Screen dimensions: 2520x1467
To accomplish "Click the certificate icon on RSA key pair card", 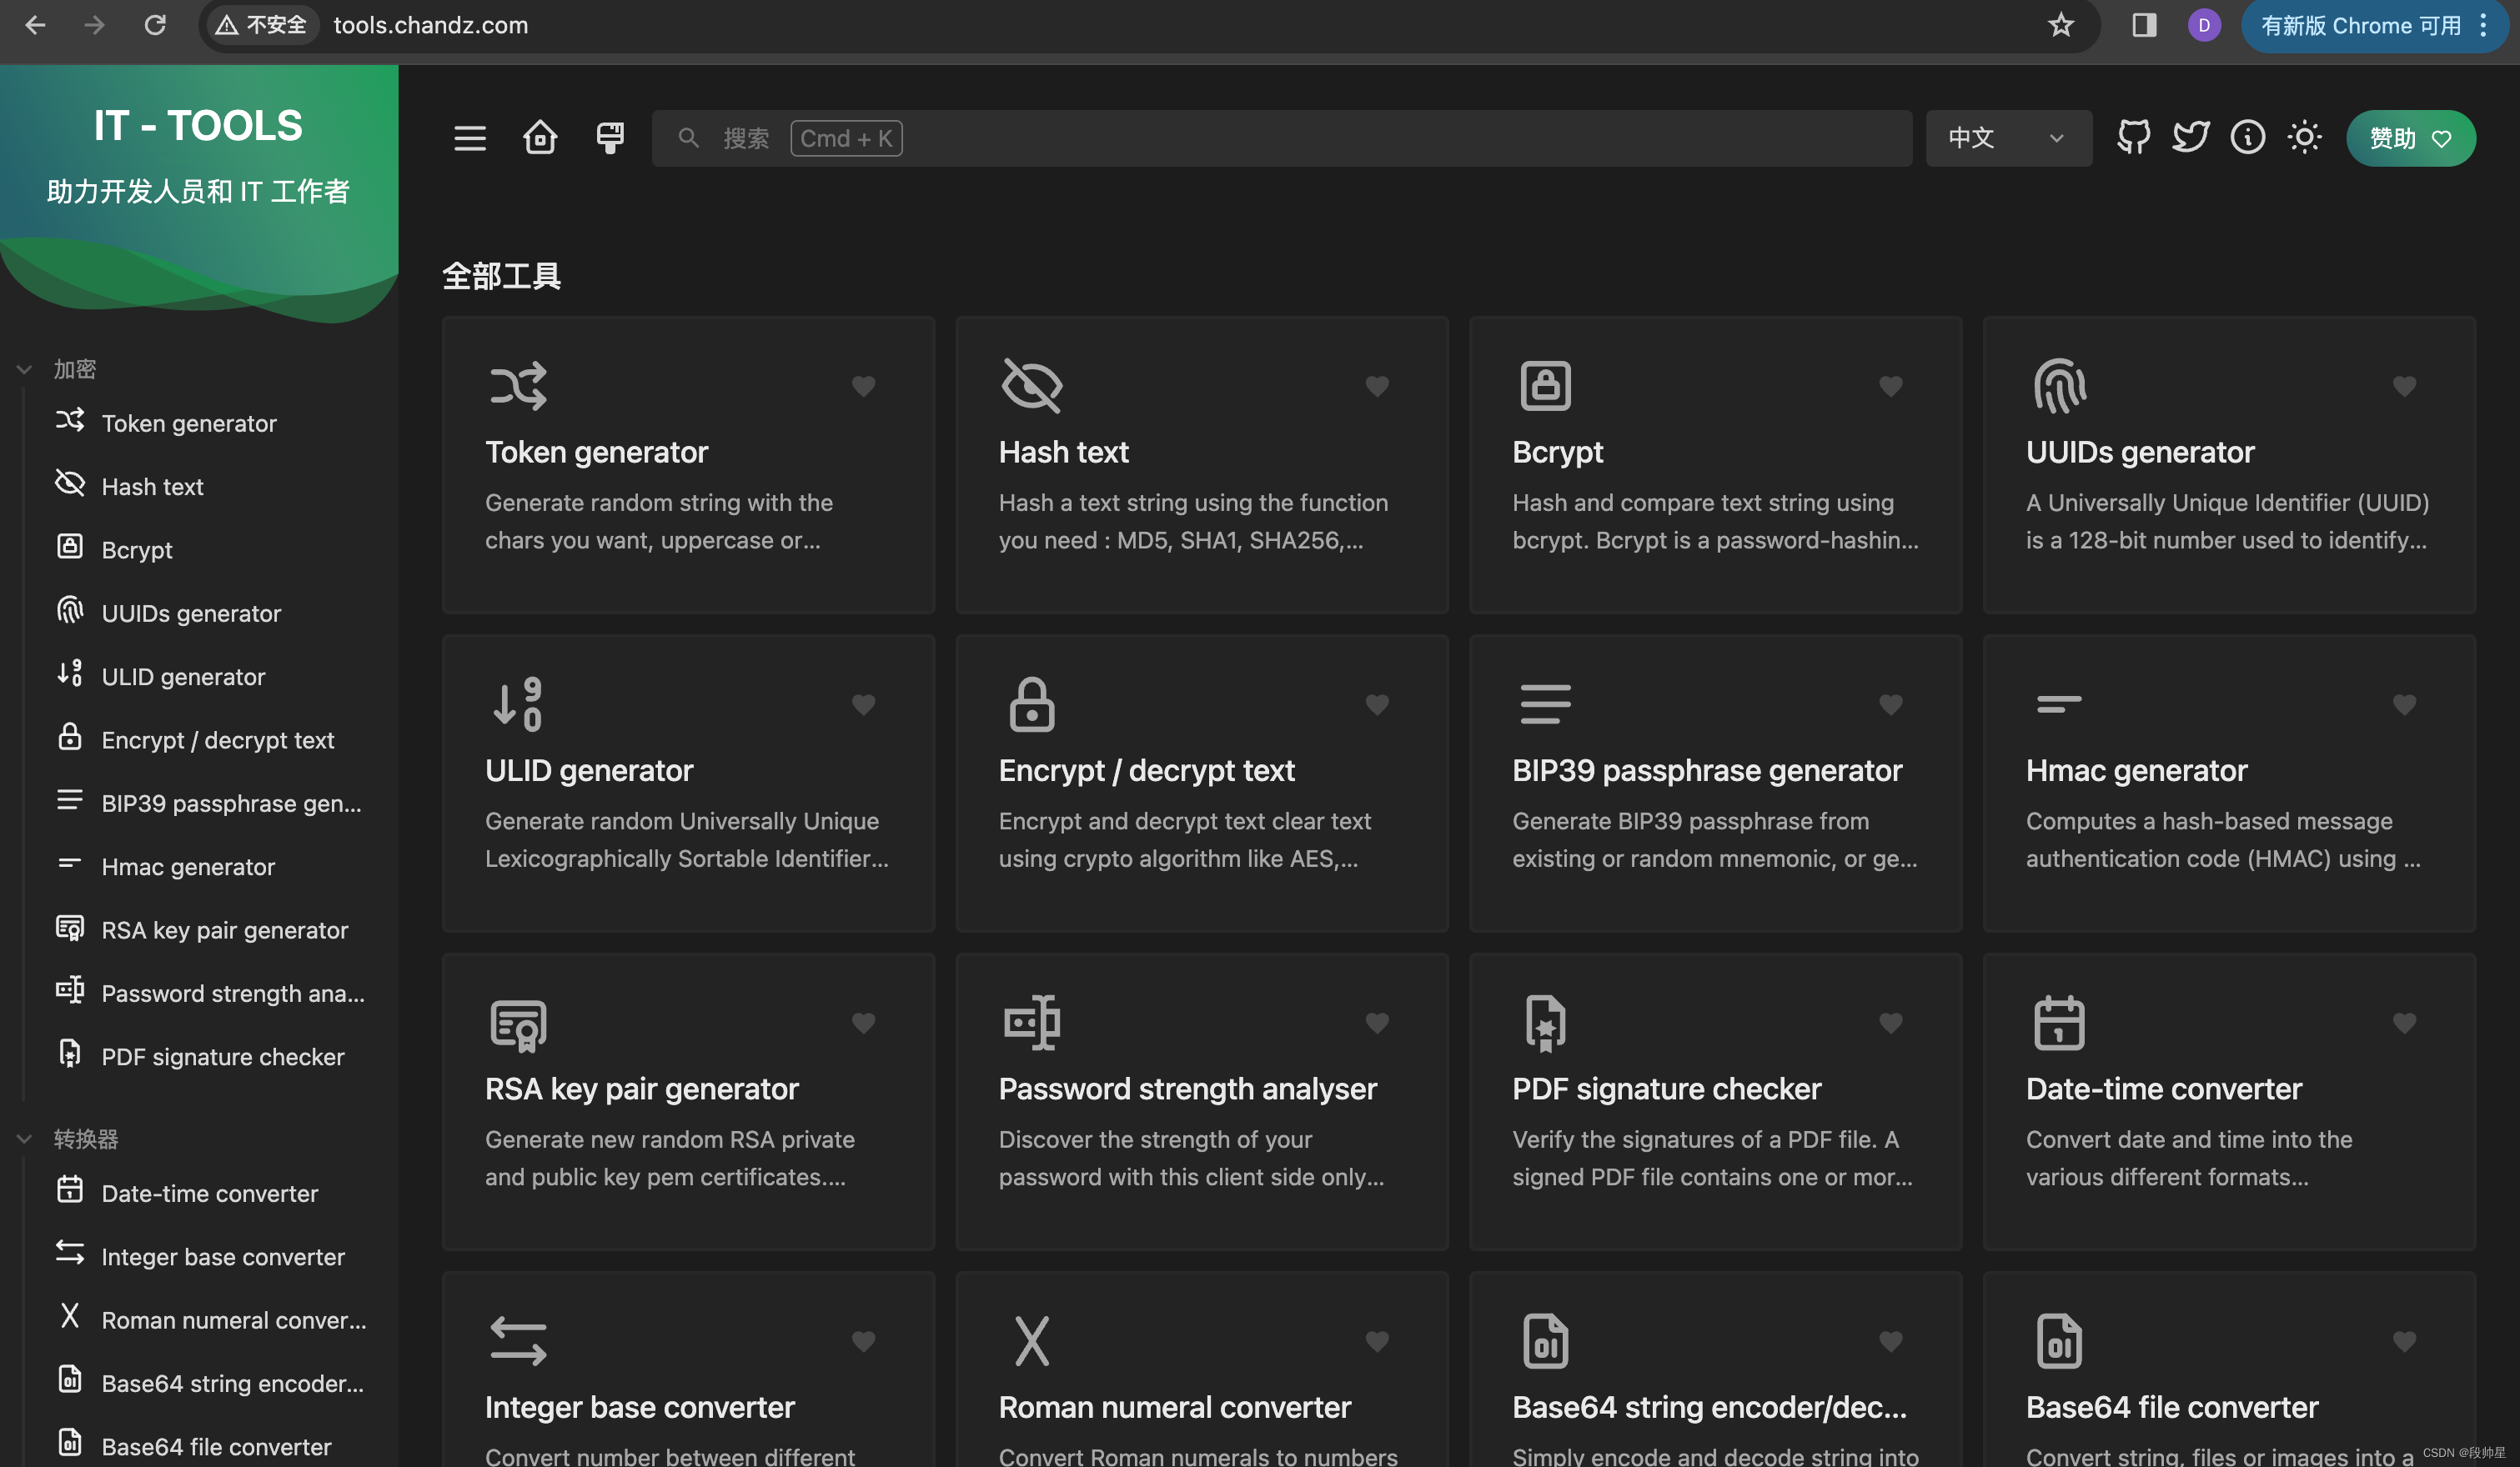I will coord(518,1024).
